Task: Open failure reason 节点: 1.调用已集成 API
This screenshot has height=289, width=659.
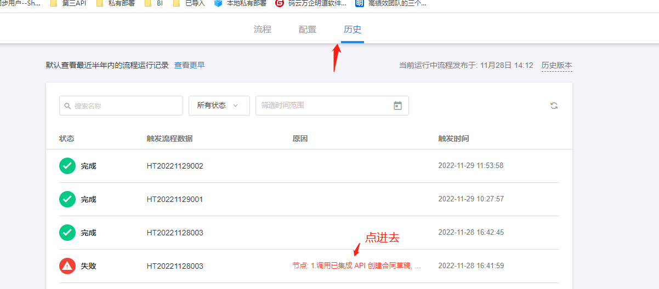Action: (x=357, y=266)
